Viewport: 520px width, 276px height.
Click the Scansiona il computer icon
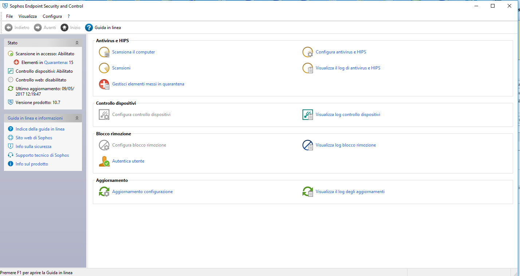pos(104,52)
